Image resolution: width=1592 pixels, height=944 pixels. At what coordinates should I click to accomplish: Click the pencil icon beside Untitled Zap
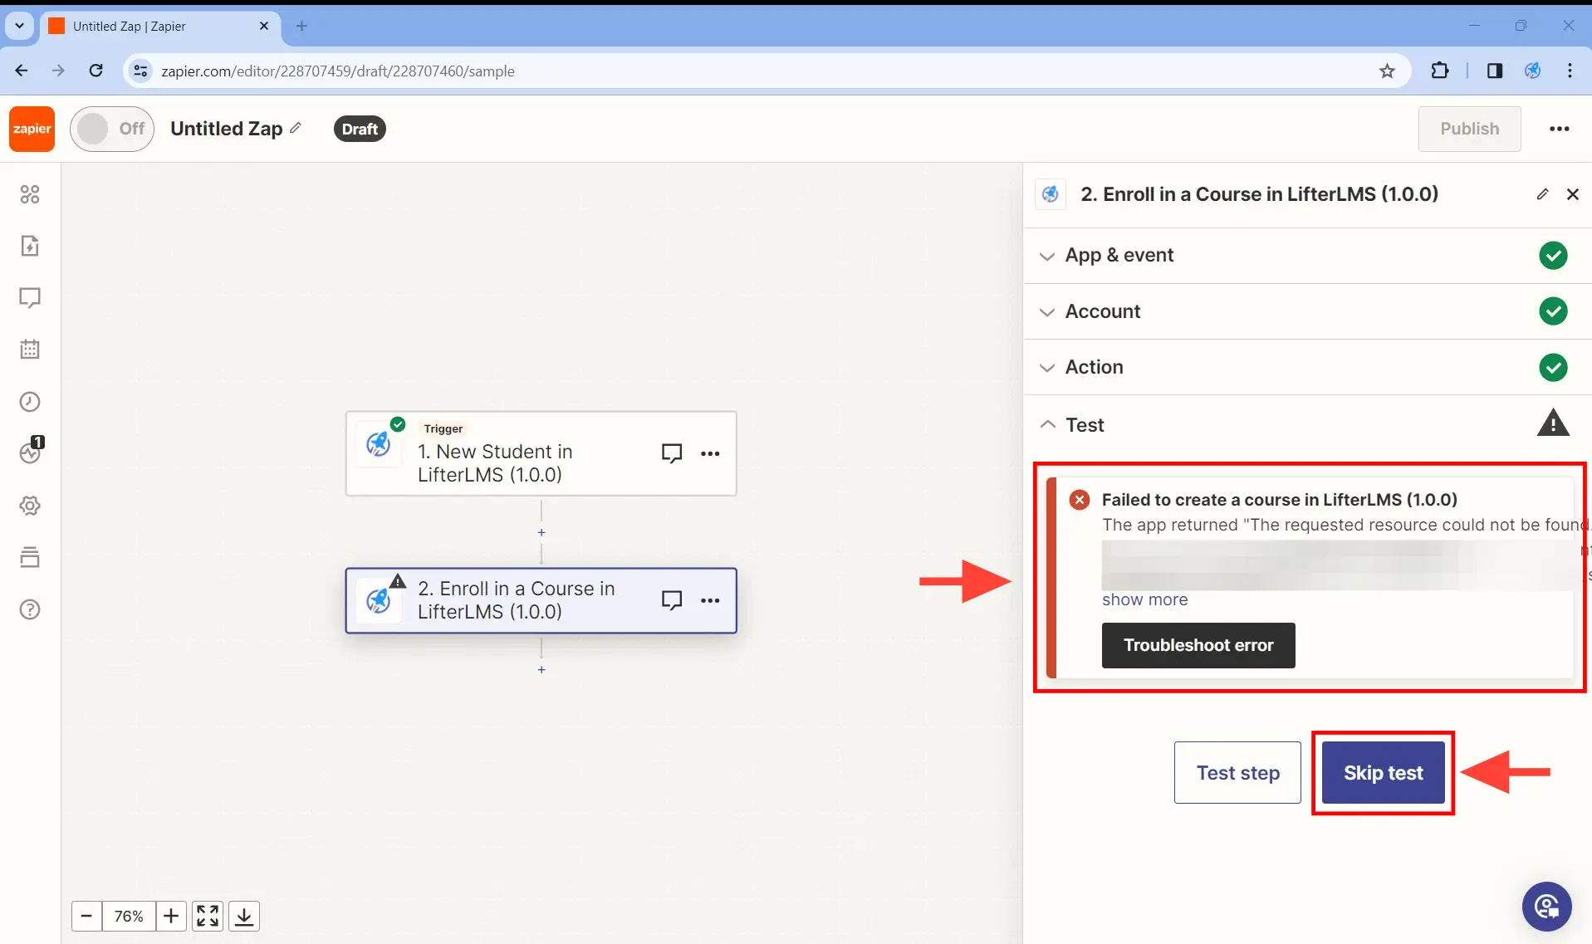point(296,128)
